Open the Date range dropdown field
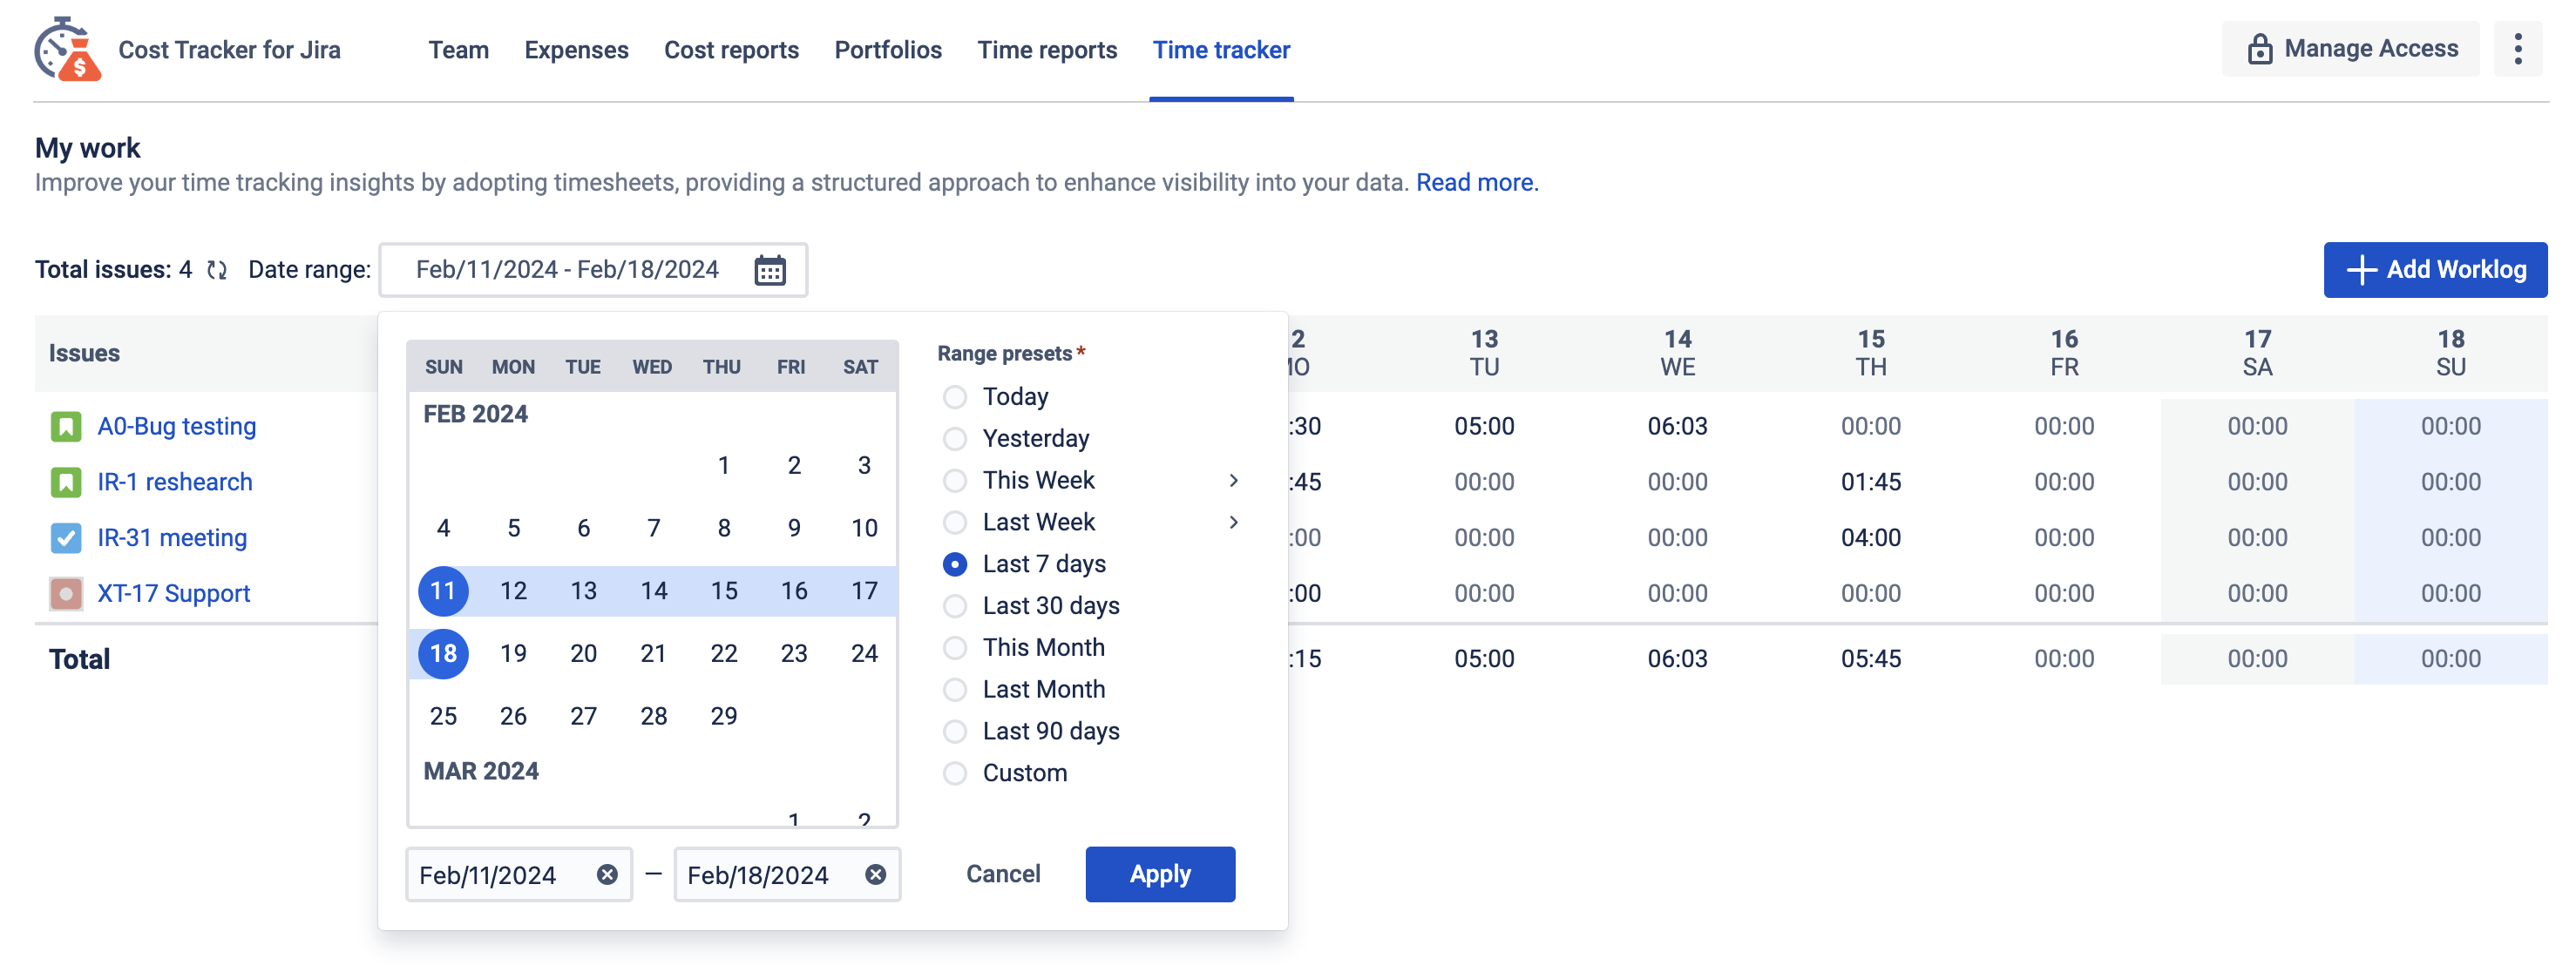The width and height of the screenshot is (2576, 972). 593,270
